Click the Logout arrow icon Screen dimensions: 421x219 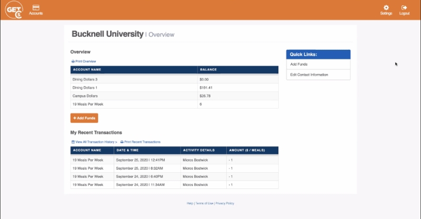(404, 7)
